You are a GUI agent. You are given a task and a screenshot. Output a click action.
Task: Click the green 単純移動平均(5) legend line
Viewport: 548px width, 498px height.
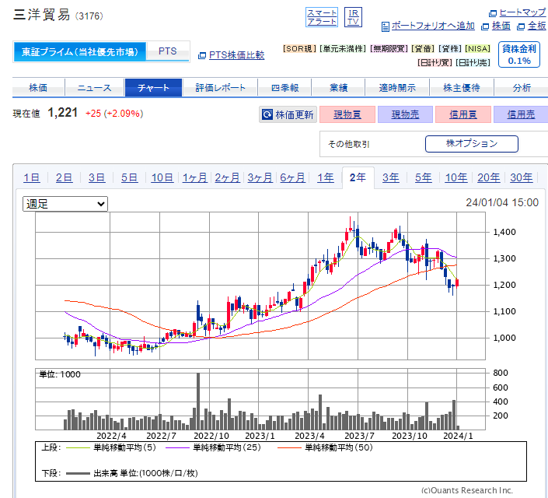(78, 447)
